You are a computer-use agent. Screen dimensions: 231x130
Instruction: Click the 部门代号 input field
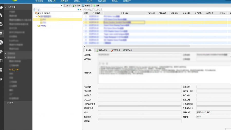(x=140, y=95)
